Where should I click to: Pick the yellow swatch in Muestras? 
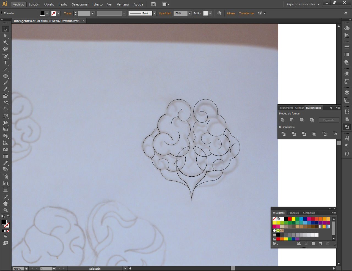[x=293, y=219]
